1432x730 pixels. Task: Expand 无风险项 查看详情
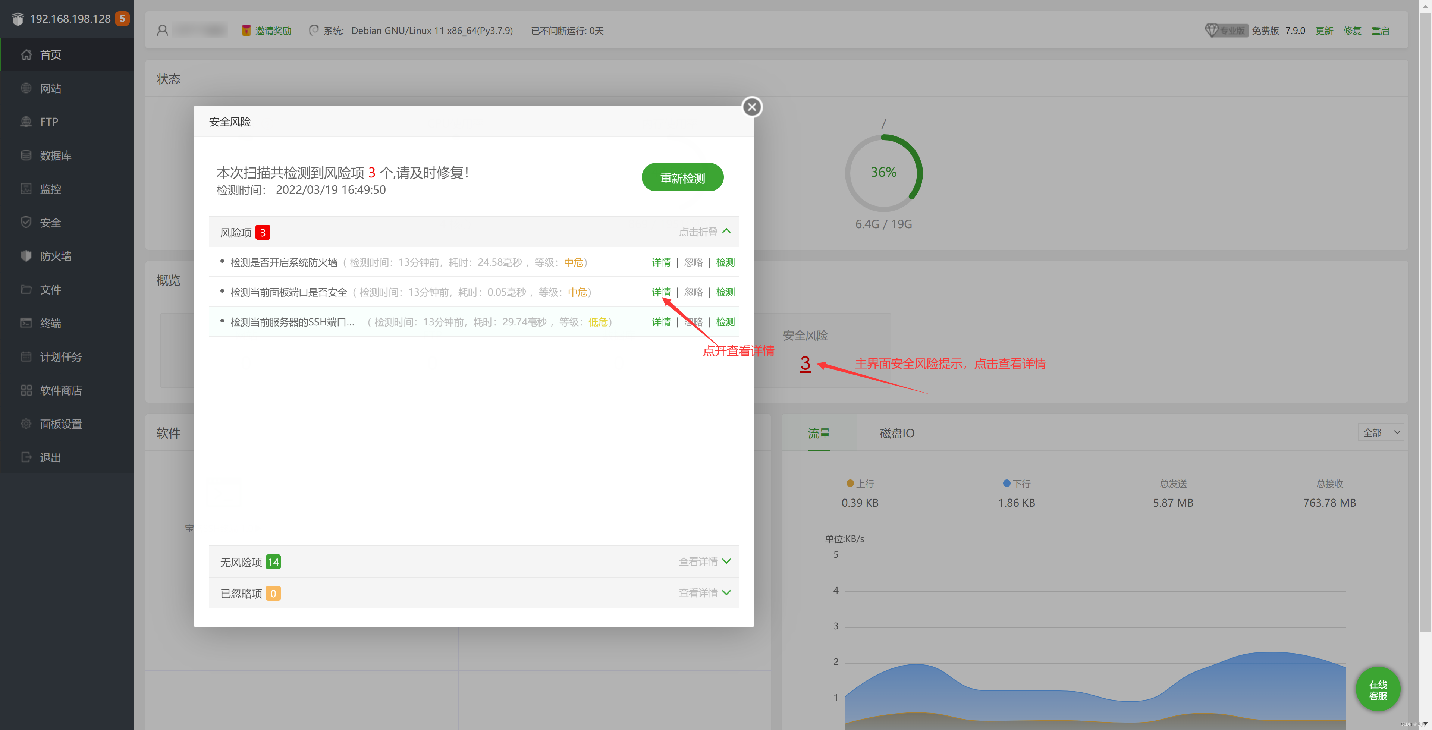[704, 561]
